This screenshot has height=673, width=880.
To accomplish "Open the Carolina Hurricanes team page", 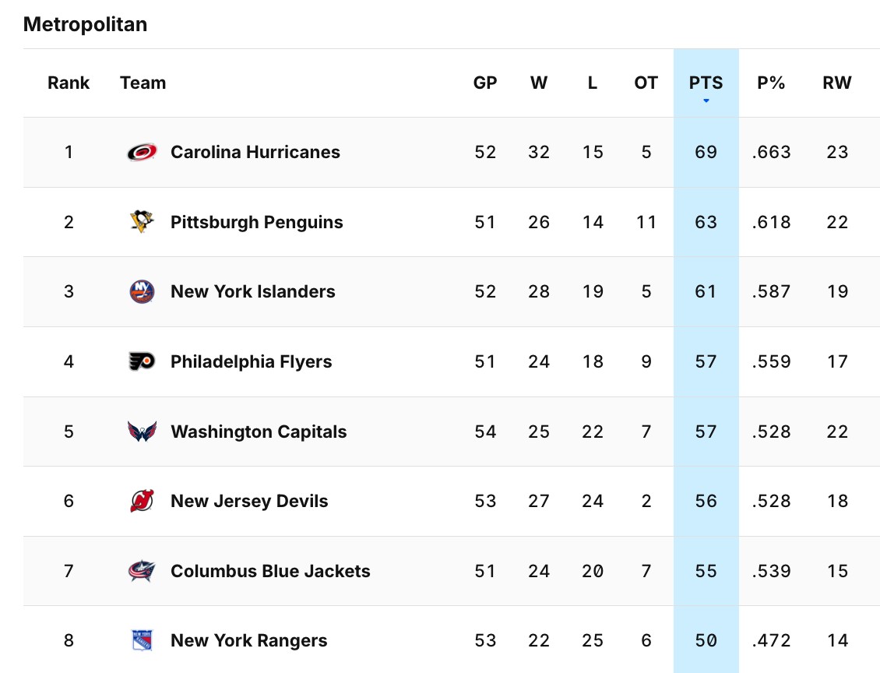I will (x=255, y=152).
